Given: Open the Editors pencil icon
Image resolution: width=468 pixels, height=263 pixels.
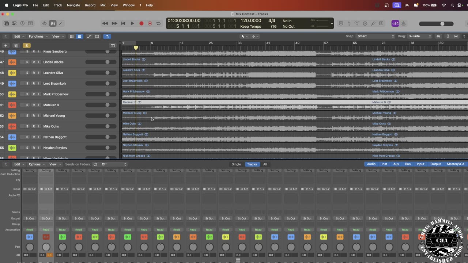Looking at the screenshot, I should tap(61, 23).
